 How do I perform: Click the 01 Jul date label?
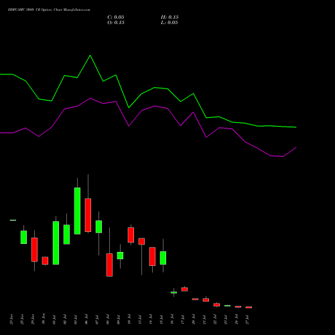(54, 319)
